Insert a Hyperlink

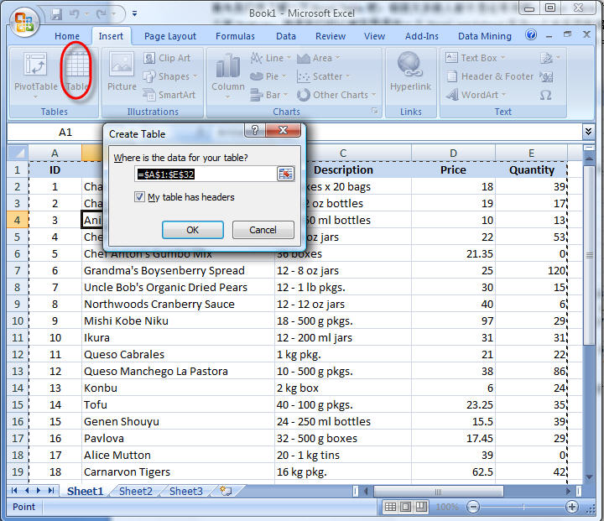410,71
